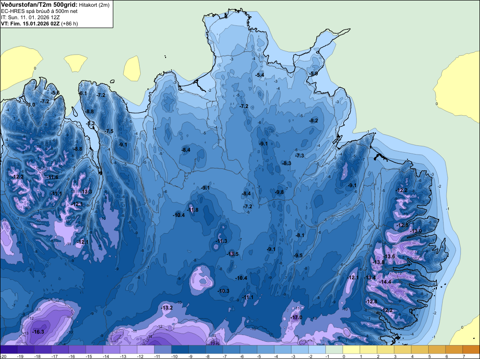
Task: Click legend color box between -5 and -4
Action: (x=266, y=349)
